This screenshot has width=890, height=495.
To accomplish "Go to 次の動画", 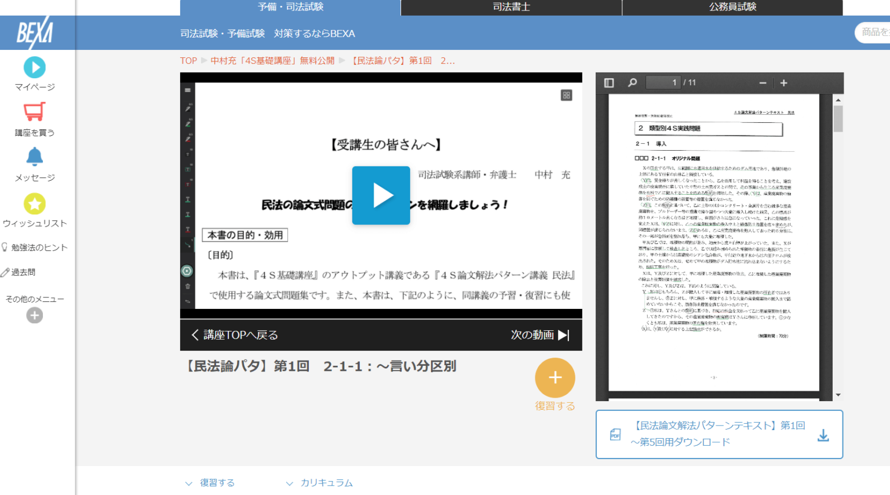I will [x=540, y=335].
